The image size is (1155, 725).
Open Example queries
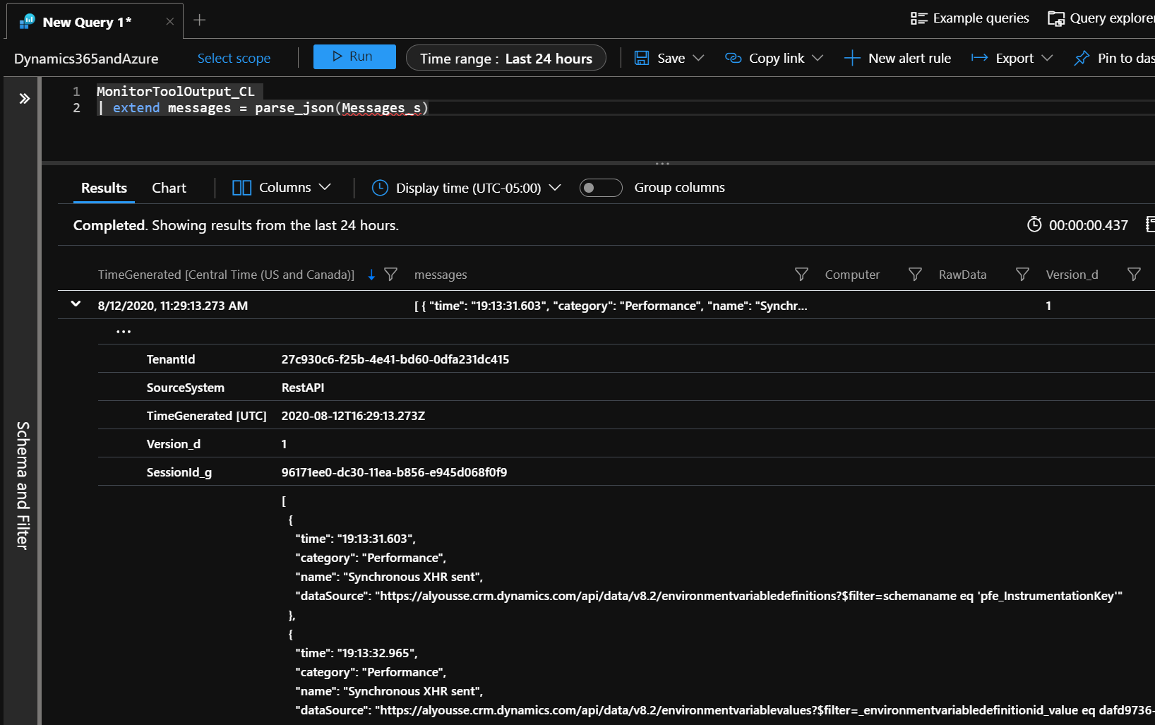pos(969,18)
